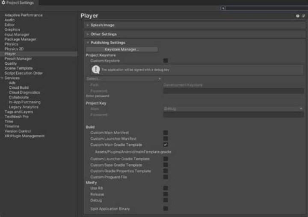Focus the settings search field

265,8
